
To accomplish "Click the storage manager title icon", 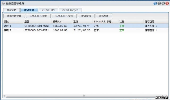I will (x=3, y=3).
